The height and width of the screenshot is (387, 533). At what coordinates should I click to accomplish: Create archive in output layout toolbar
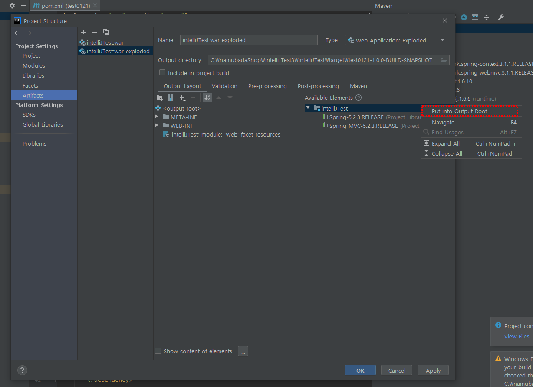pos(171,98)
